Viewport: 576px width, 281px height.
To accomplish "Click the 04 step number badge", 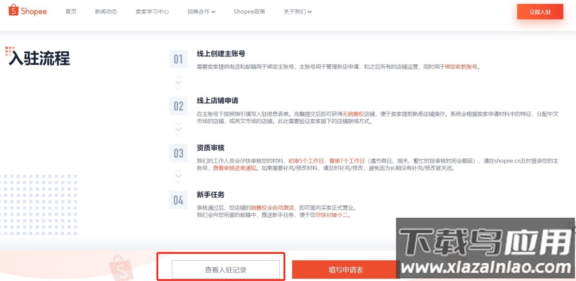I will point(178,200).
